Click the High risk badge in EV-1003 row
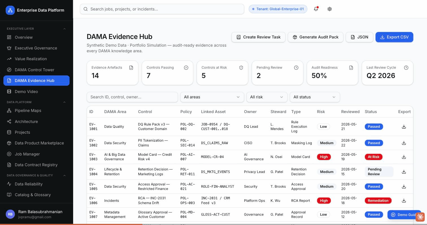 [x=324, y=157]
